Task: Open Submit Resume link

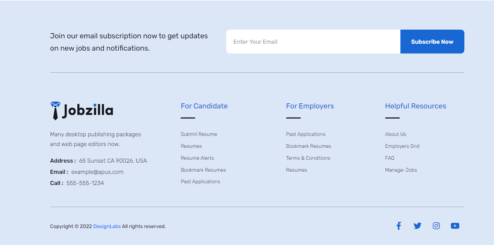Action: [x=199, y=134]
